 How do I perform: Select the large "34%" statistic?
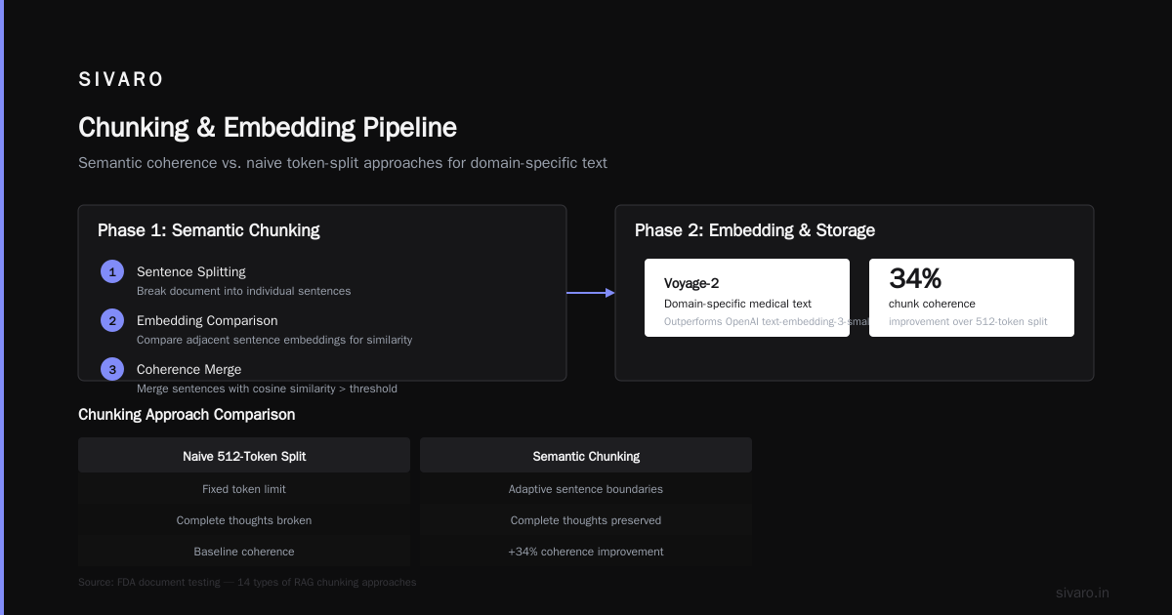915,279
